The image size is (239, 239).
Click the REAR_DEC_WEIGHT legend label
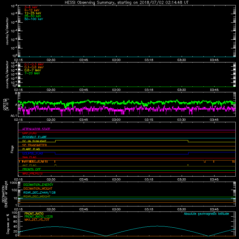click(37, 196)
